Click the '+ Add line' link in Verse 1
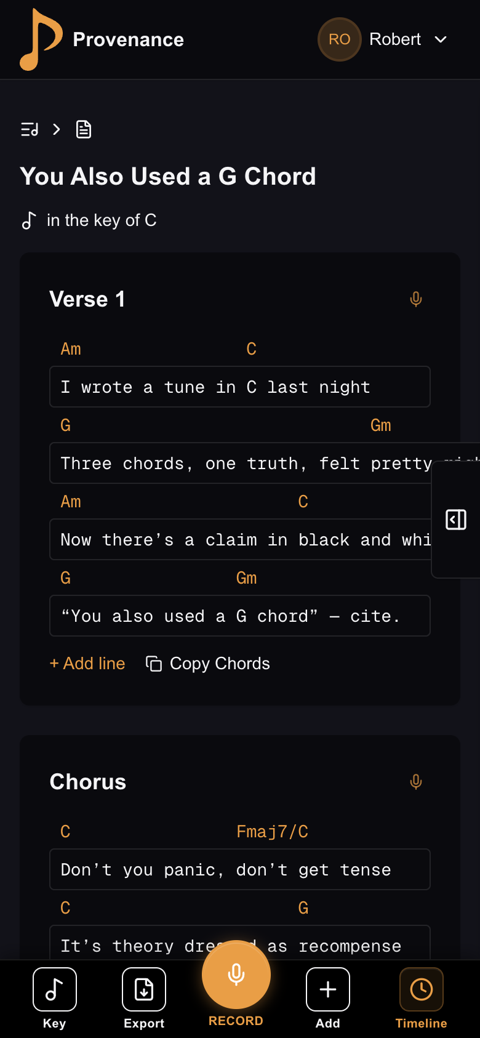The image size is (480, 1038). coord(87,664)
